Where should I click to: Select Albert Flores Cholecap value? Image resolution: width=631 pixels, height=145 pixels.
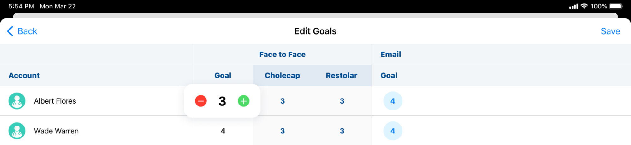tap(283, 101)
